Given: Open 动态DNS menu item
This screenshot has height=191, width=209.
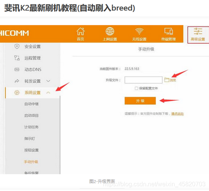Looking at the screenshot, I should (33, 69).
